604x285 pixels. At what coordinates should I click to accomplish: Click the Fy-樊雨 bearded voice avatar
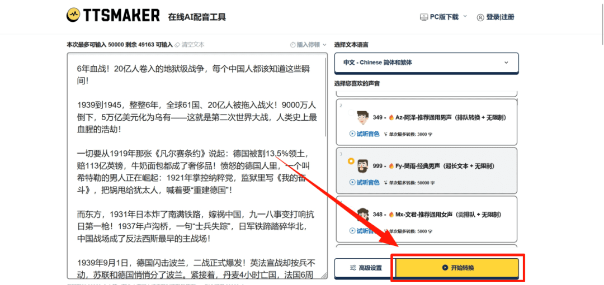[362, 166]
